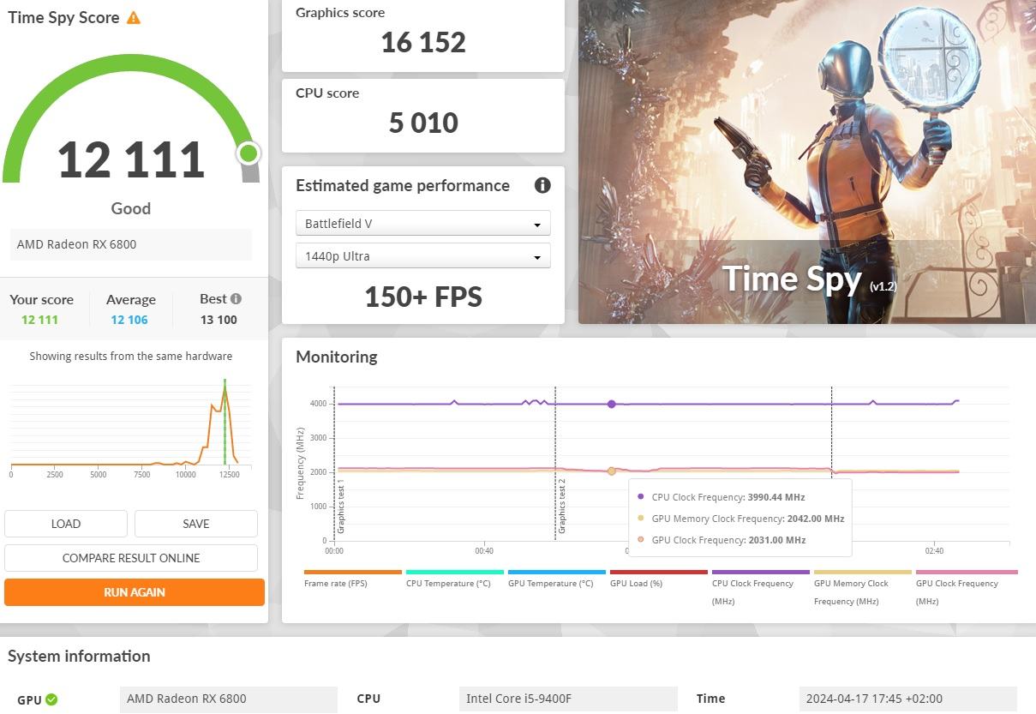This screenshot has width=1036, height=714.
Task: Click the green 12 111 value under Your score
Action: coord(39,320)
